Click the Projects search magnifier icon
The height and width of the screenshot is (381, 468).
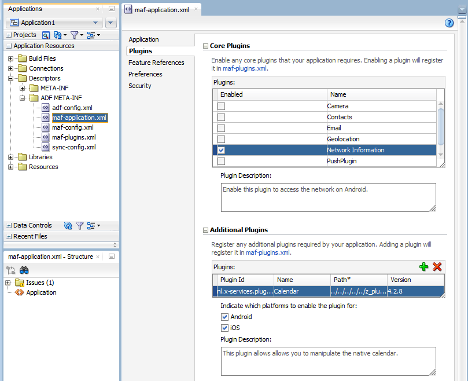[x=46, y=35]
